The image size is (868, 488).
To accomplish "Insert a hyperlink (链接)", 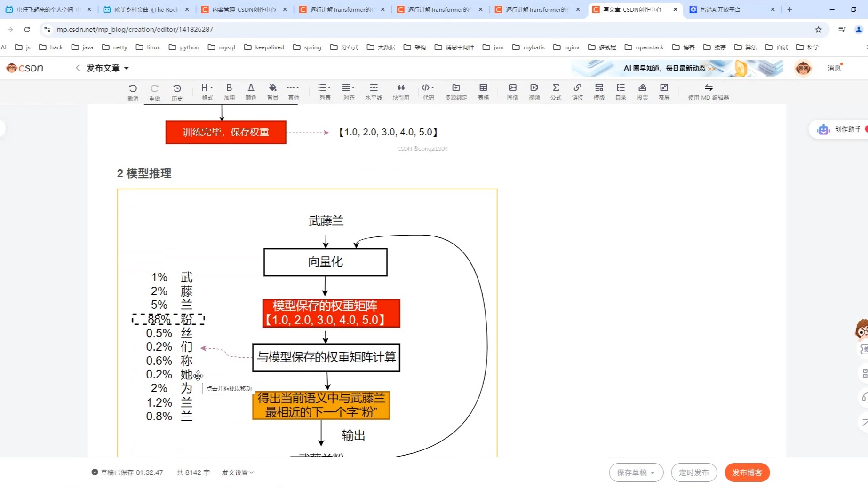I will point(577,92).
